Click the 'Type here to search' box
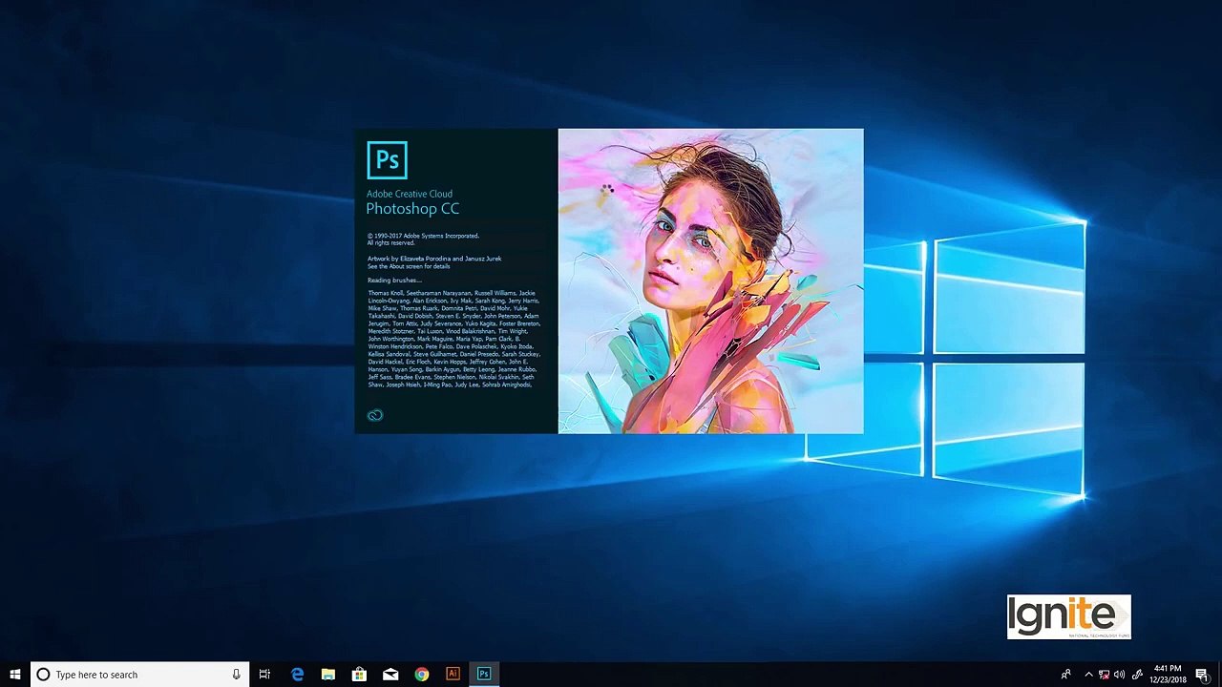The width and height of the screenshot is (1222, 687). tap(139, 675)
